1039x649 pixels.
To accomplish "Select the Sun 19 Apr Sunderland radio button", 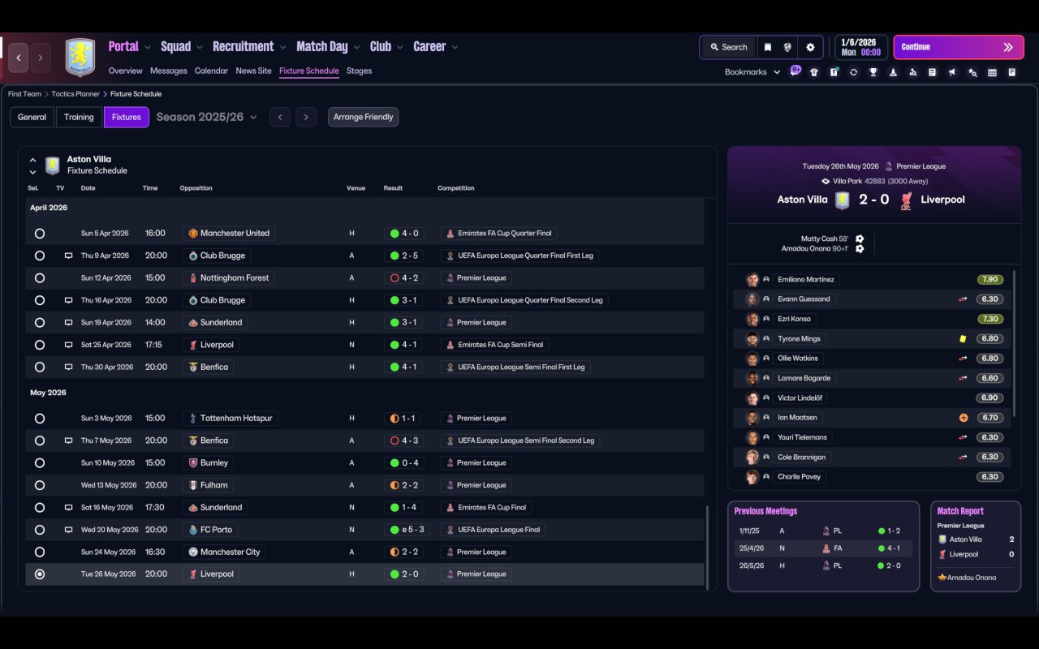I will point(40,323).
